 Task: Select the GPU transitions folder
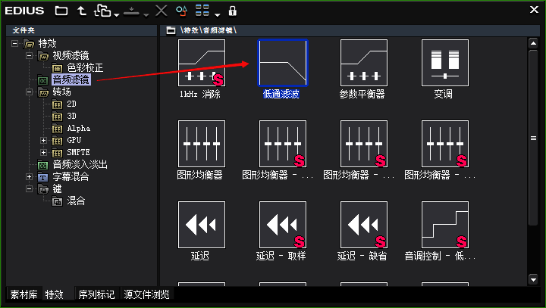click(74, 140)
